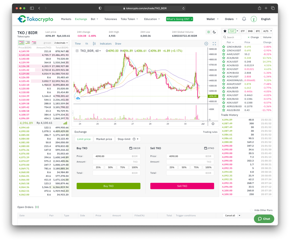Open a new Safari tab
This screenshot has width=290, height=241.
(266, 8)
